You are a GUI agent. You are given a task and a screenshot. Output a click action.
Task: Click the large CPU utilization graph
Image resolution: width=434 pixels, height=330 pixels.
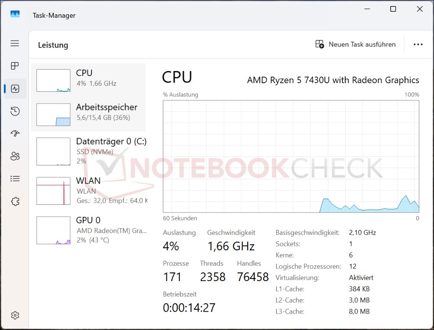(x=290, y=156)
